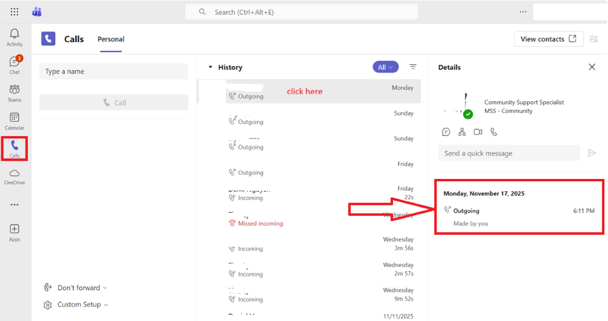Open Apps store plus icon
The height and width of the screenshot is (321, 608).
(14, 232)
